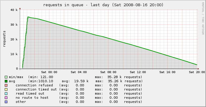This screenshot has width=206, height=107.
Task: Click the light green min/max legend swatch
Action: click(x=6, y=77)
